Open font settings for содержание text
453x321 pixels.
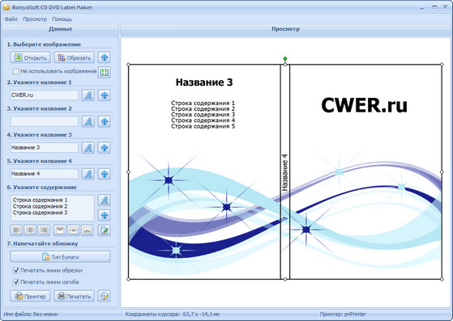pyautogui.click(x=105, y=200)
